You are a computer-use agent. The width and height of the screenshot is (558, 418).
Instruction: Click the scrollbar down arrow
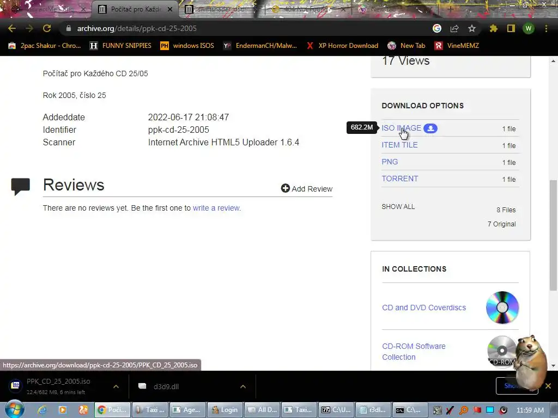pyautogui.click(x=553, y=366)
